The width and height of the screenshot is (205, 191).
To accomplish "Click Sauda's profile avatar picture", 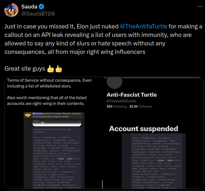I will click(11, 11).
